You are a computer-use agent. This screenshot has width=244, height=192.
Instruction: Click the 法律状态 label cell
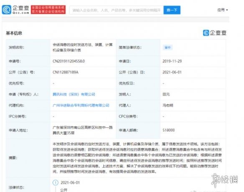(28, 185)
